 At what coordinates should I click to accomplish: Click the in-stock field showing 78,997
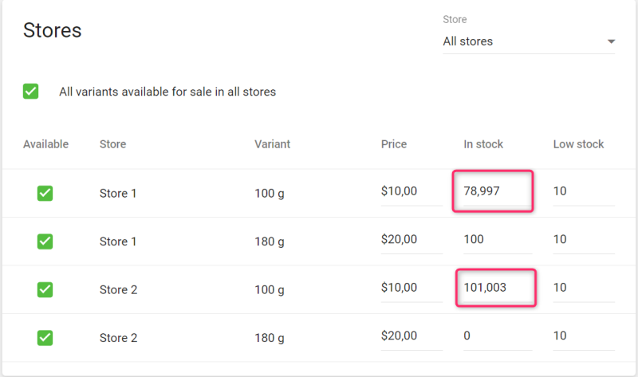[492, 192]
